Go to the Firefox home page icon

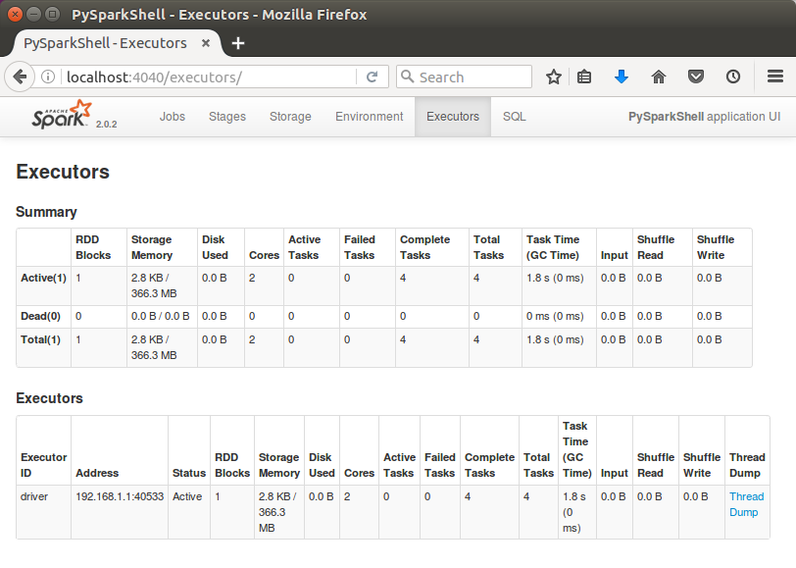coord(659,77)
